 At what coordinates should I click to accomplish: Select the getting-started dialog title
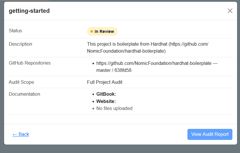[29, 11]
